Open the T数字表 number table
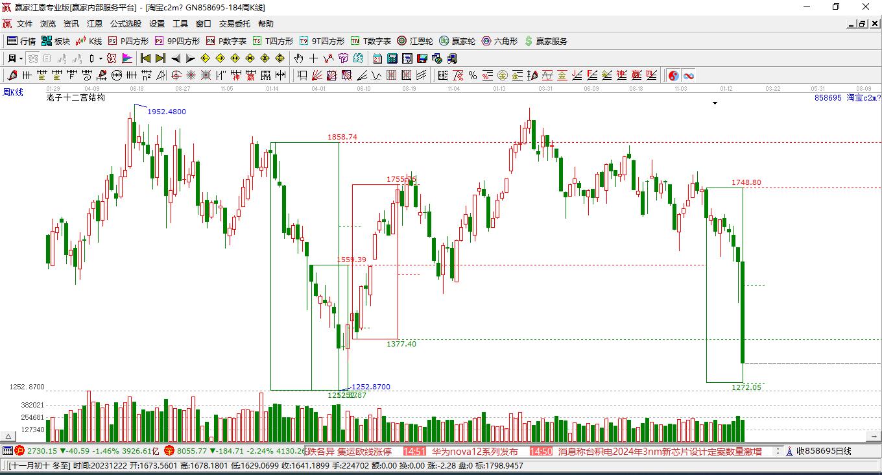 (370, 41)
